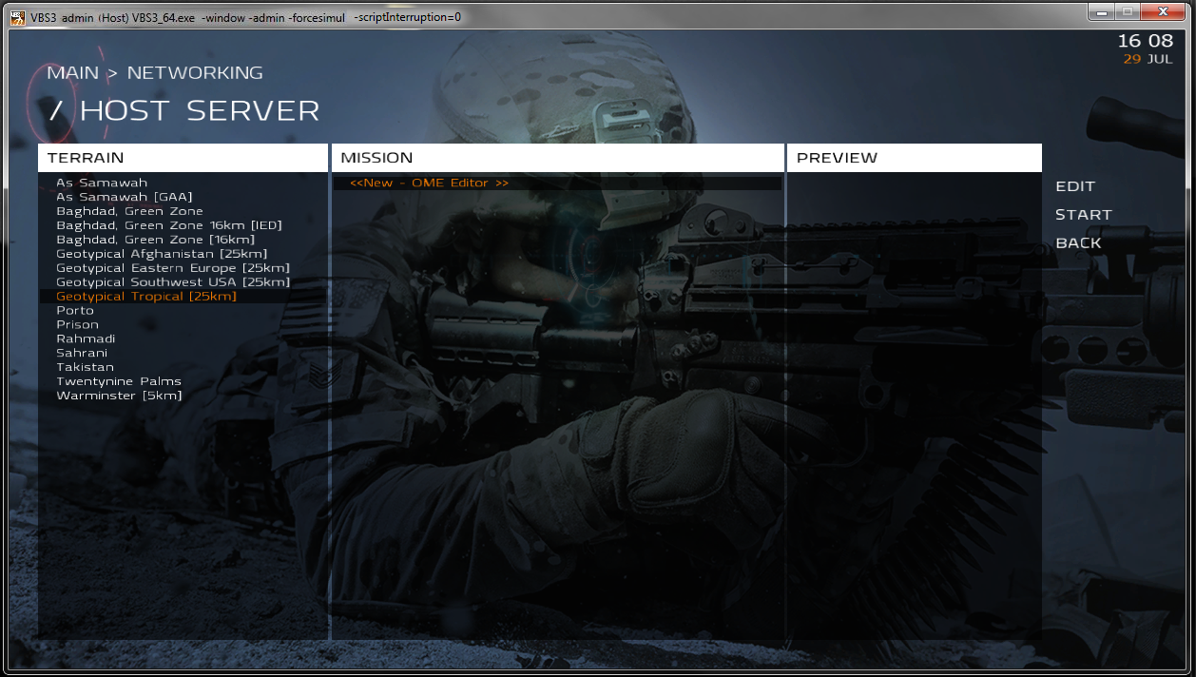Go to NETWORKING in the breadcrumb
Screen dimensions: 1196x677
coord(195,73)
